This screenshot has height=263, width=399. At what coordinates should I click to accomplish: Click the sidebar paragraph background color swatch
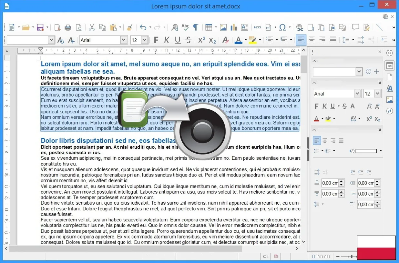coord(366,151)
